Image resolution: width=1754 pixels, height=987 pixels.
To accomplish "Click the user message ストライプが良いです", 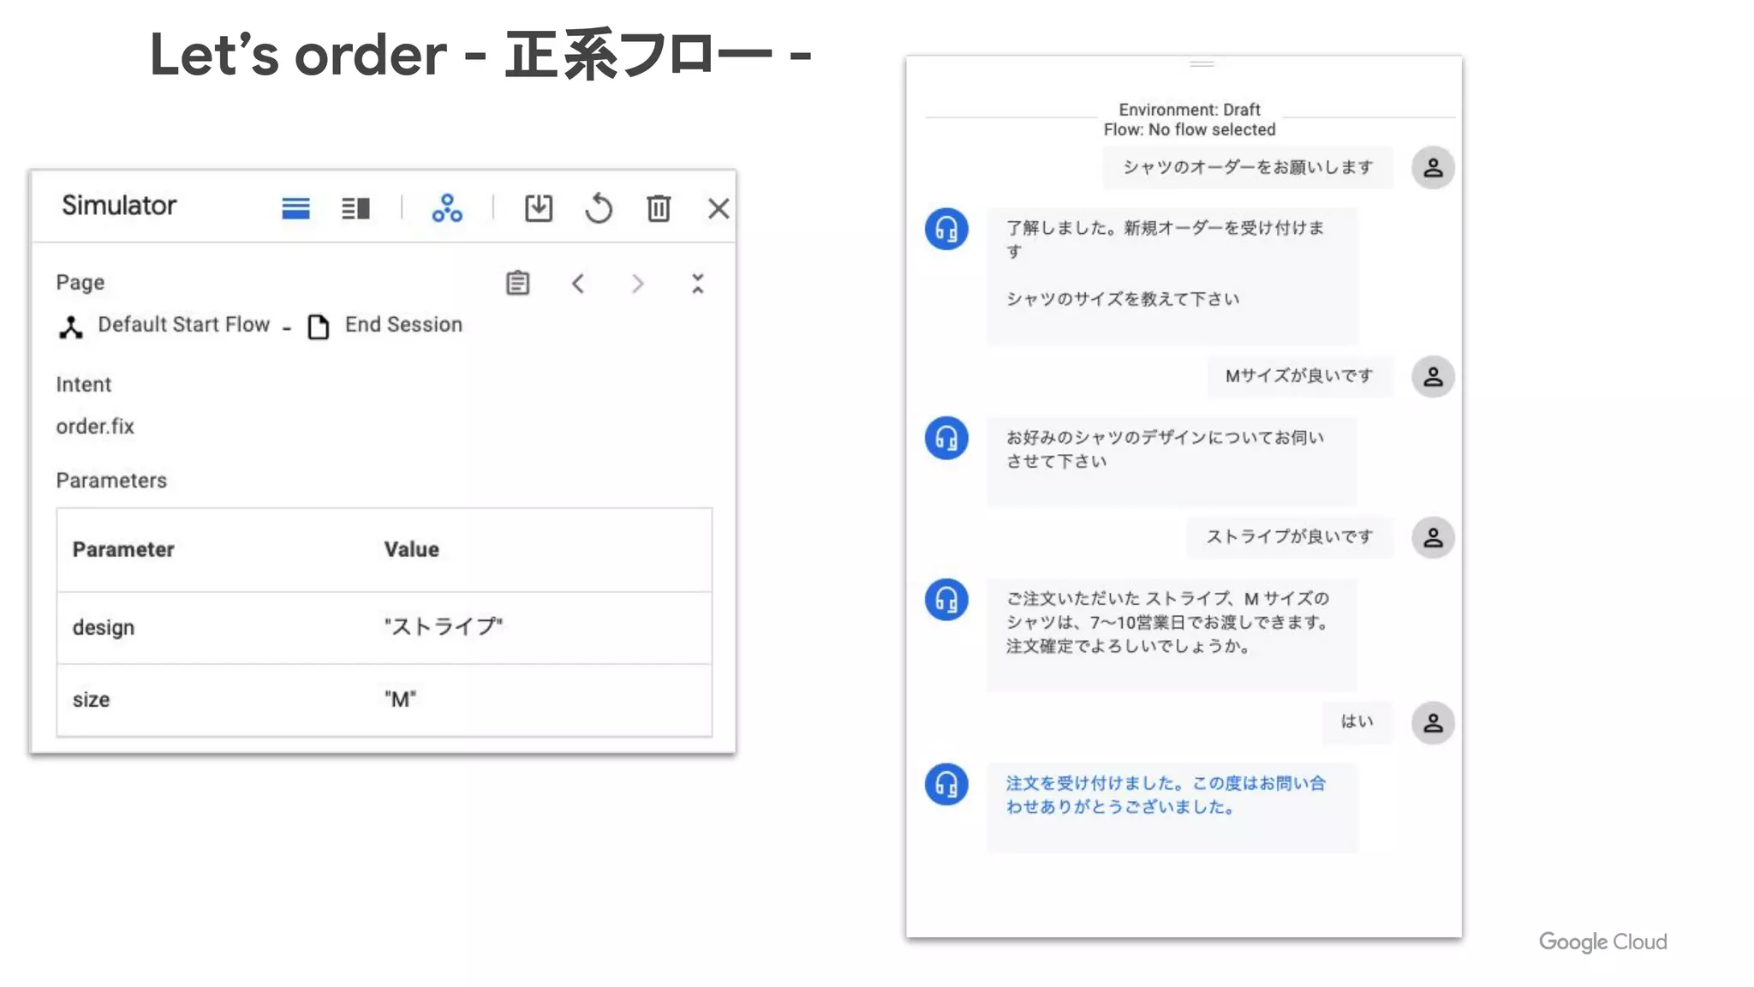I will [x=1289, y=537].
